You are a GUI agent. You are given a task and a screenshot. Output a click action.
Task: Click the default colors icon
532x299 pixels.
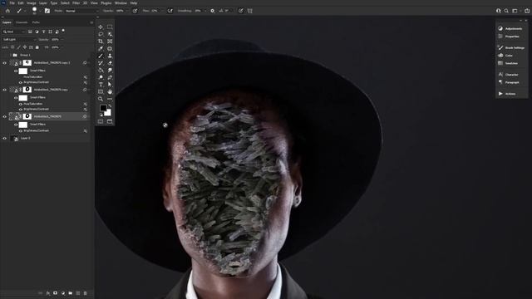pos(101,115)
